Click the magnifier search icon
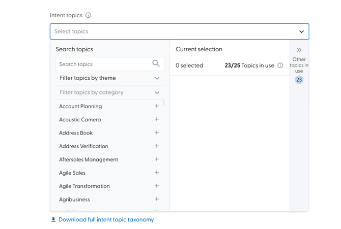The width and height of the screenshot is (341, 229). pos(156,63)
